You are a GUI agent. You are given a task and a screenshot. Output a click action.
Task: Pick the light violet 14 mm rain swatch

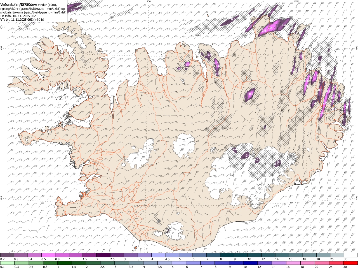[x=279, y=263]
